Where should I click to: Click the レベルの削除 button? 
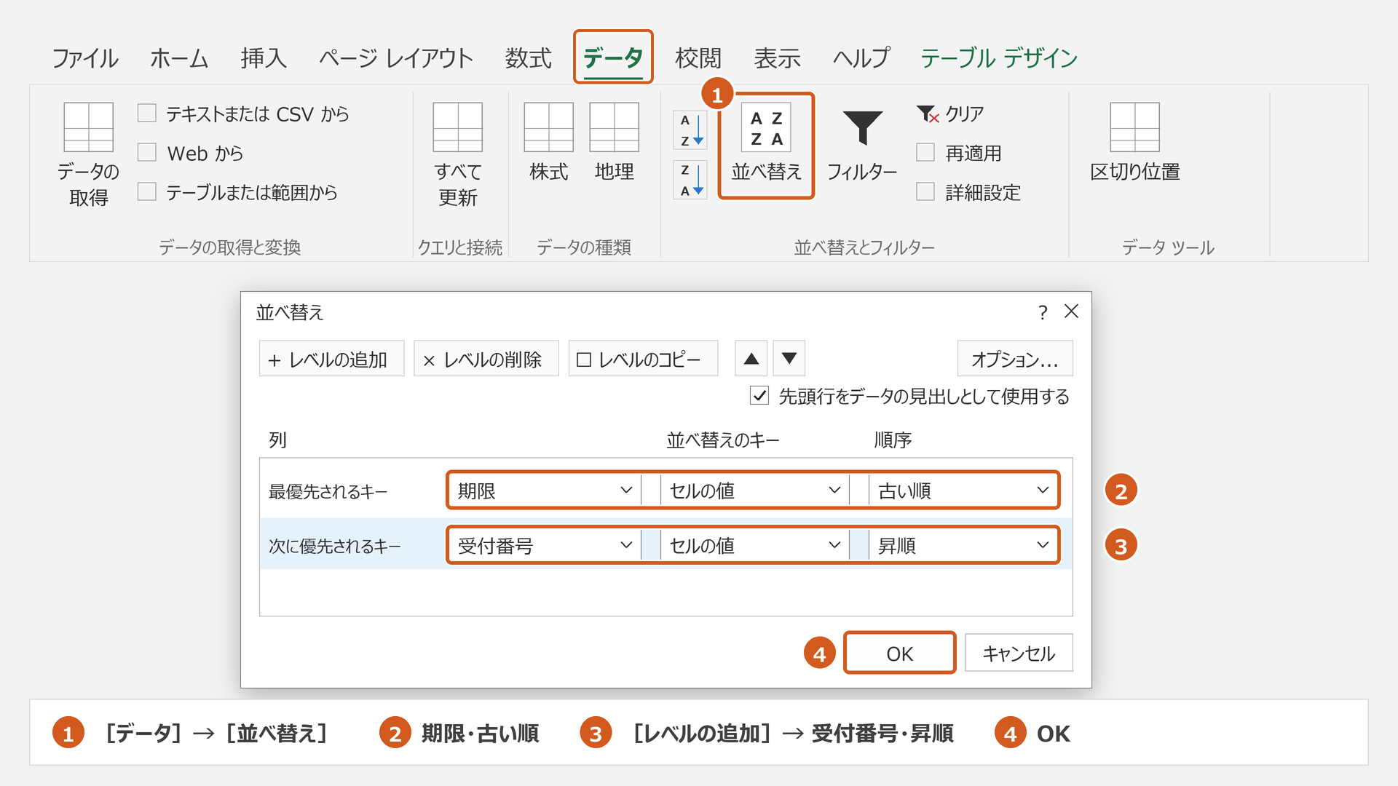[x=486, y=359]
